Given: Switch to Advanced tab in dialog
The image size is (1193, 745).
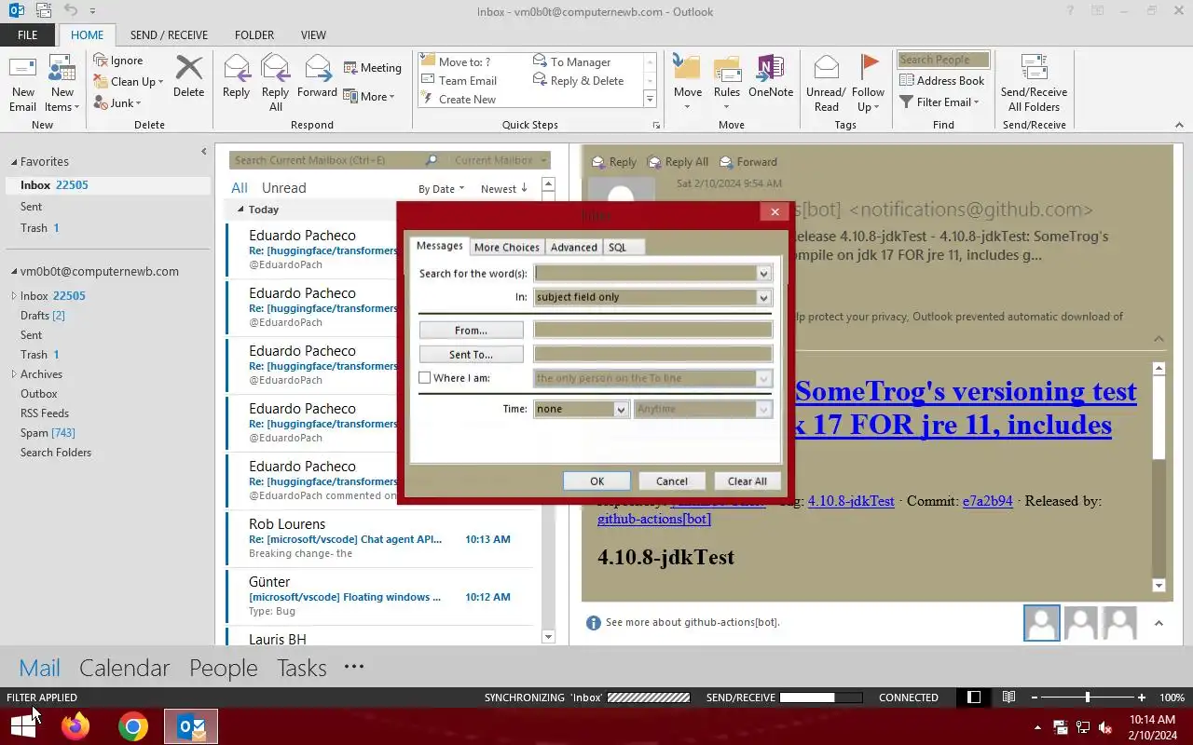Looking at the screenshot, I should (573, 247).
